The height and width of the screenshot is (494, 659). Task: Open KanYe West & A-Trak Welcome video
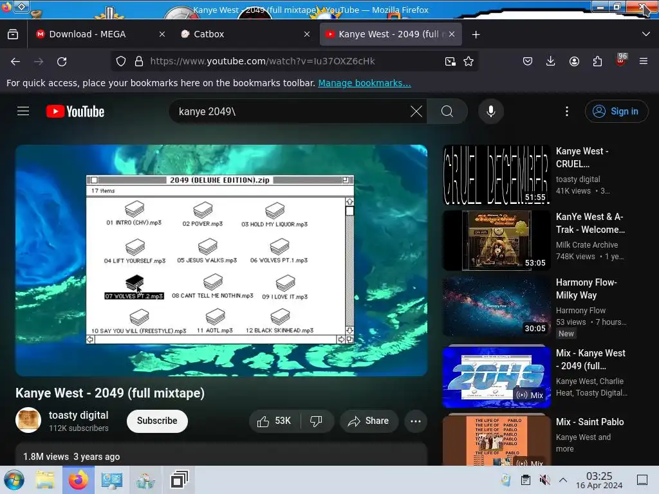coord(496,241)
